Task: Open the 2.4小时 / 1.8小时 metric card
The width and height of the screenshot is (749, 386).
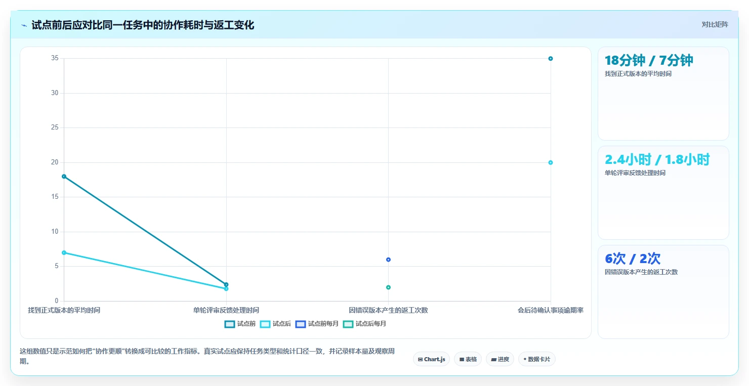Action: click(663, 193)
